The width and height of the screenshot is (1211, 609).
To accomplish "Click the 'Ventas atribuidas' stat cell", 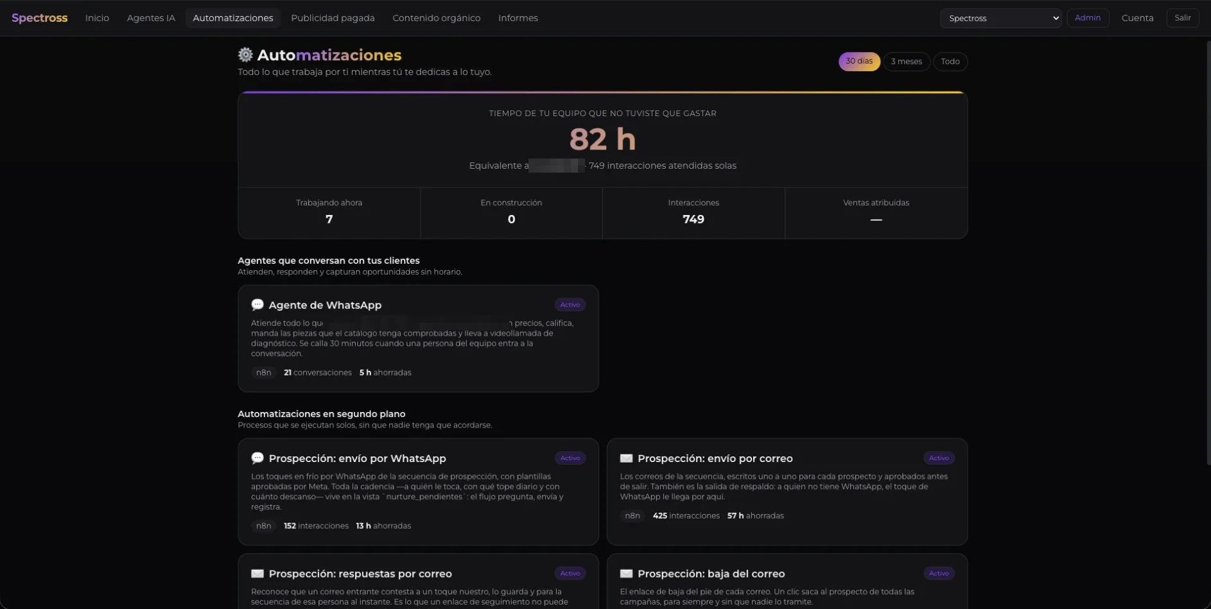I will click(x=876, y=212).
